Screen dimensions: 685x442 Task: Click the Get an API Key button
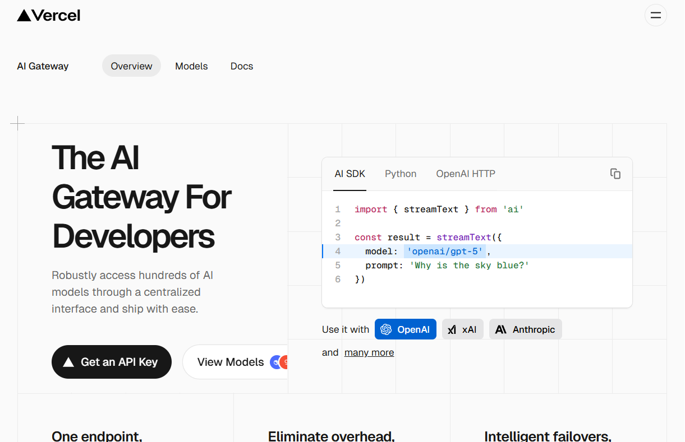(112, 362)
